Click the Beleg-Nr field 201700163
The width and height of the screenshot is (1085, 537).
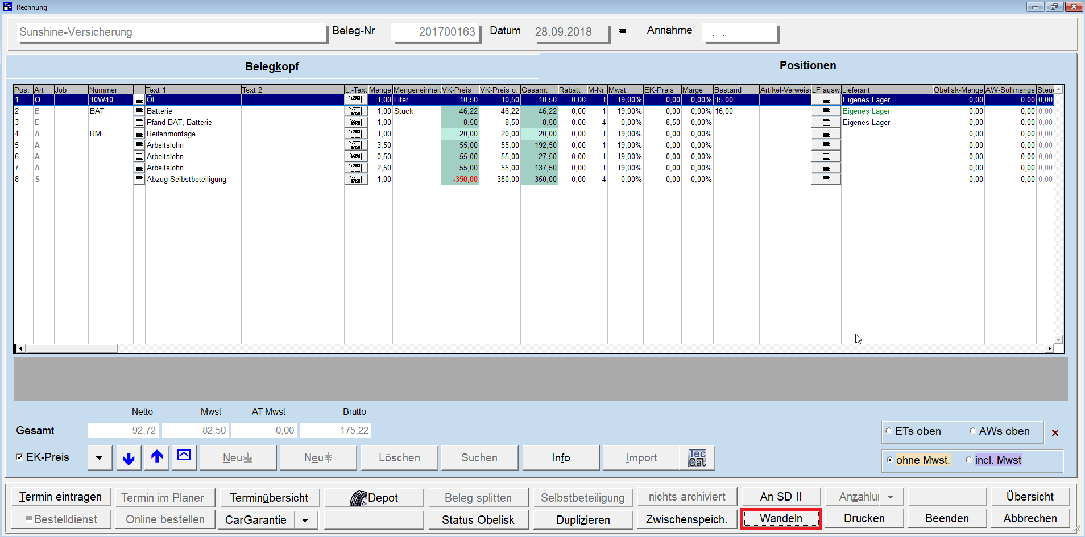[435, 32]
